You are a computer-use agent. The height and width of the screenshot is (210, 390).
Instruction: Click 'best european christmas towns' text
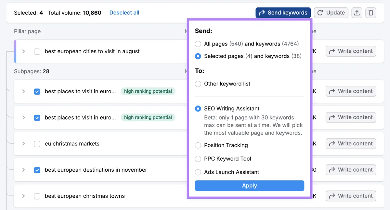[x=85, y=196]
